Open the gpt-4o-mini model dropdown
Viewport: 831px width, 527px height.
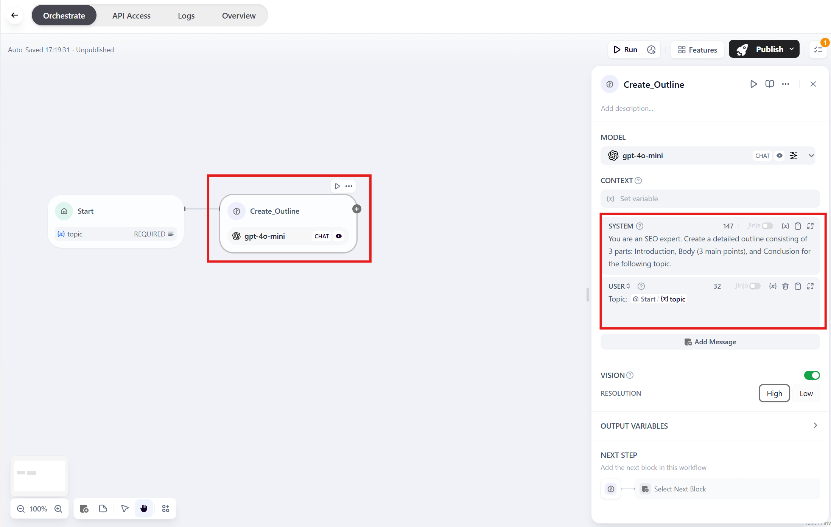pyautogui.click(x=811, y=155)
